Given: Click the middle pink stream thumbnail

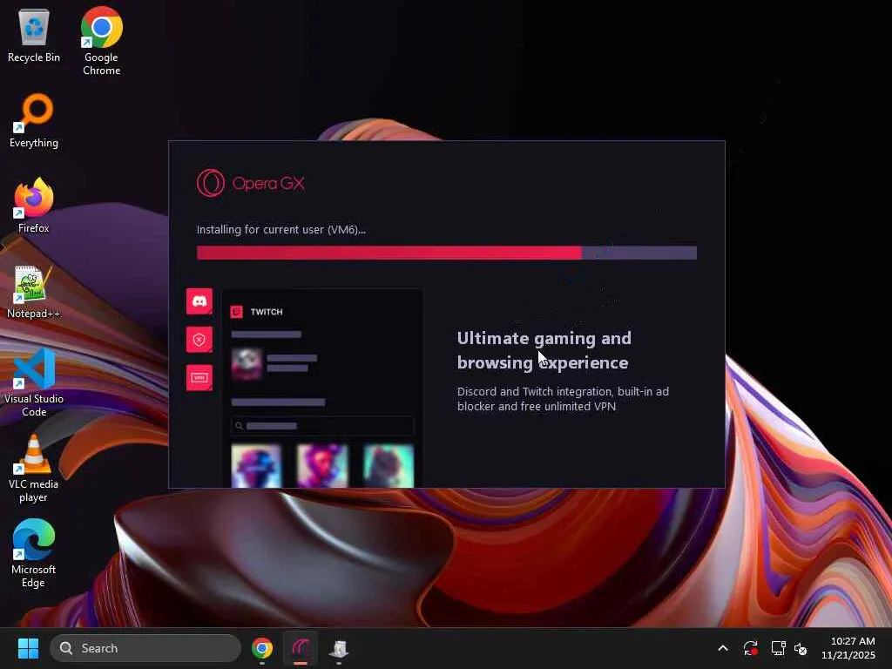Looking at the screenshot, I should pos(322,466).
